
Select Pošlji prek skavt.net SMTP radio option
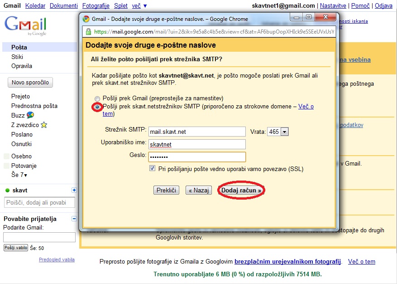point(97,107)
